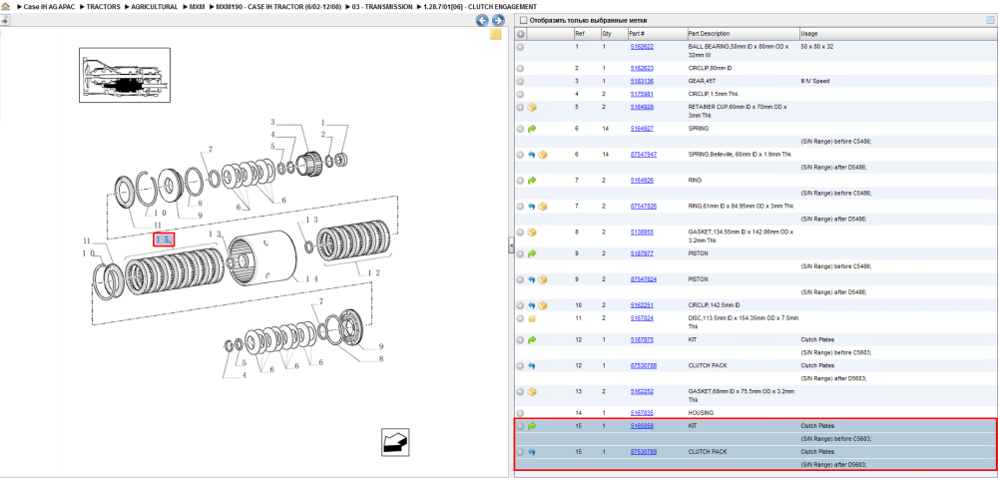The width and height of the screenshot is (998, 478).
Task: Open part number link 87547947
Action: [x=644, y=154]
